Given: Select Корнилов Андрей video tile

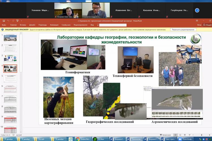Looking at the screenshot, I should point(96,10).
